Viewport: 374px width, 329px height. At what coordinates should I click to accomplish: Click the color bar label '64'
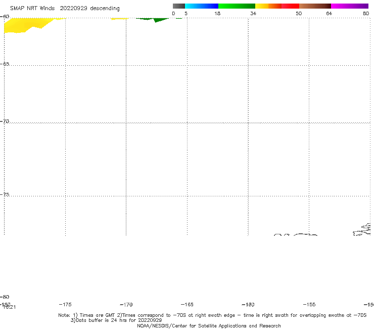click(329, 14)
